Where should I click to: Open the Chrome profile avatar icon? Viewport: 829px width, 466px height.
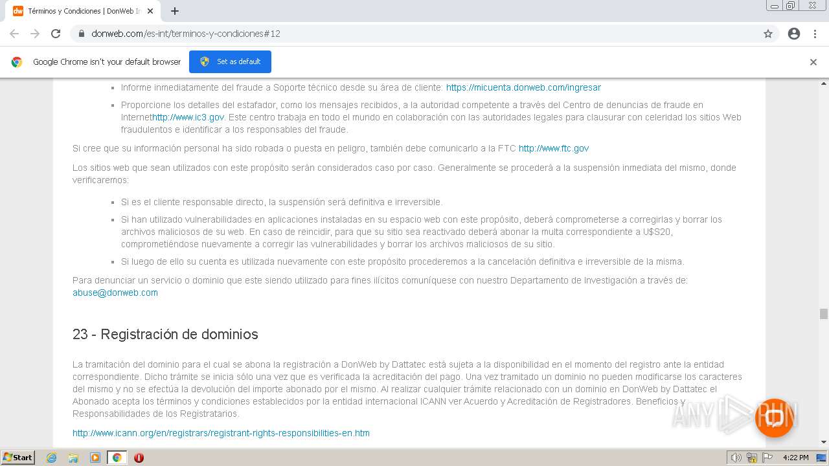794,34
